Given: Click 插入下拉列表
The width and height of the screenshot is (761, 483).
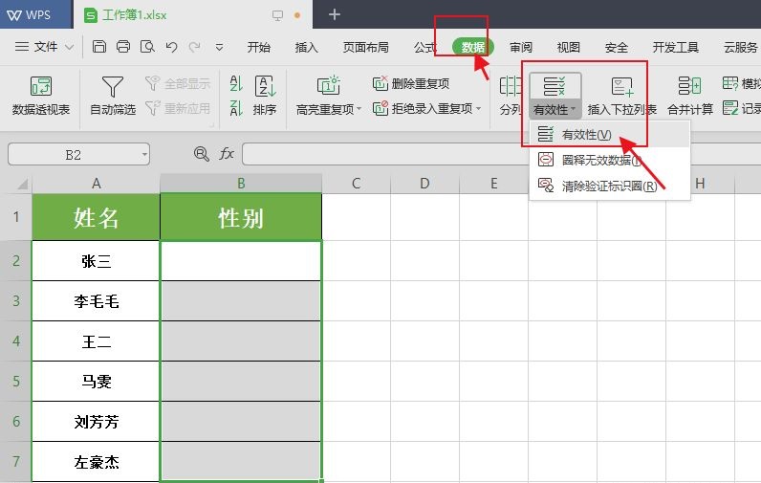Looking at the screenshot, I should 621,96.
